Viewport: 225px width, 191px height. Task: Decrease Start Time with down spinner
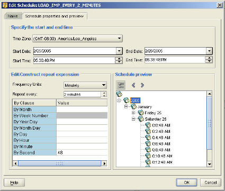pos(119,62)
